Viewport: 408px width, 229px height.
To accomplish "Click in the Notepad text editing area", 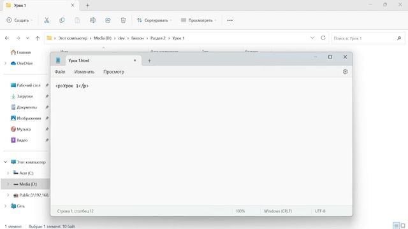I will [x=201, y=141].
